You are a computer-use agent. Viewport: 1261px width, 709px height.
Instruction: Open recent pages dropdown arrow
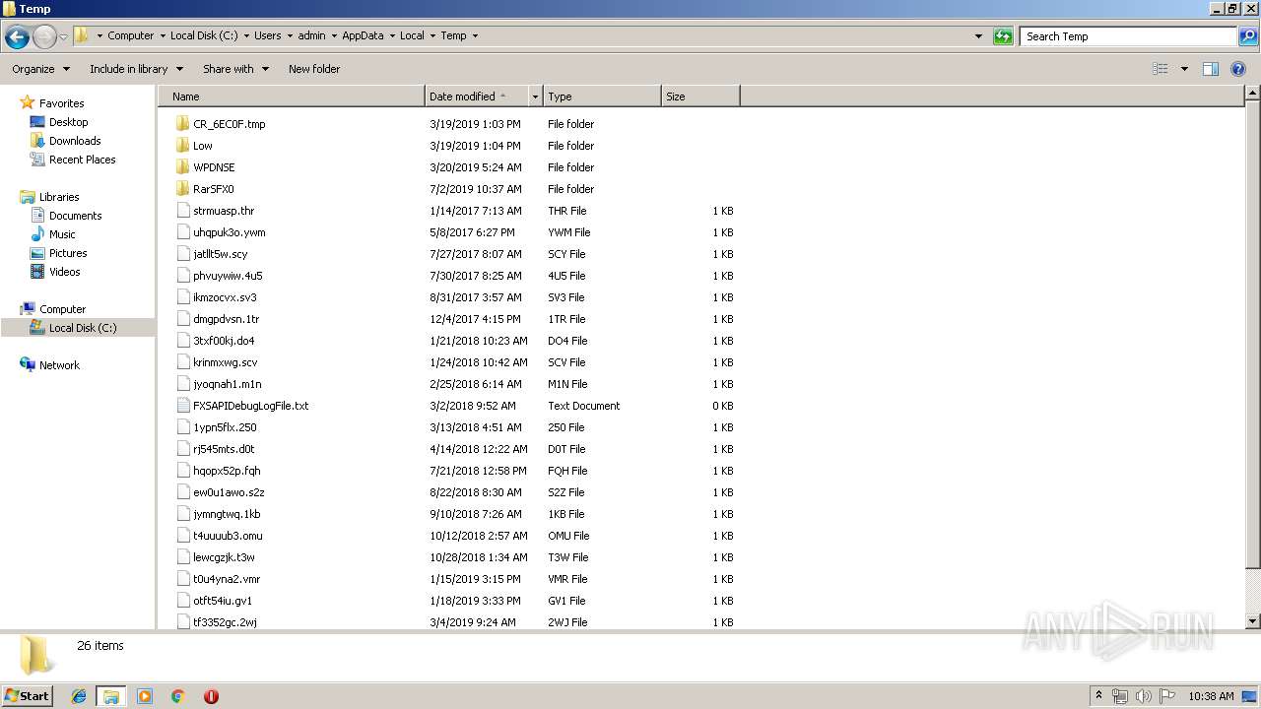(x=64, y=37)
